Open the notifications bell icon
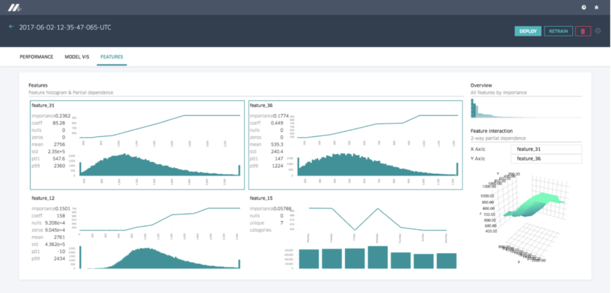The image size is (611, 293). [597, 7]
